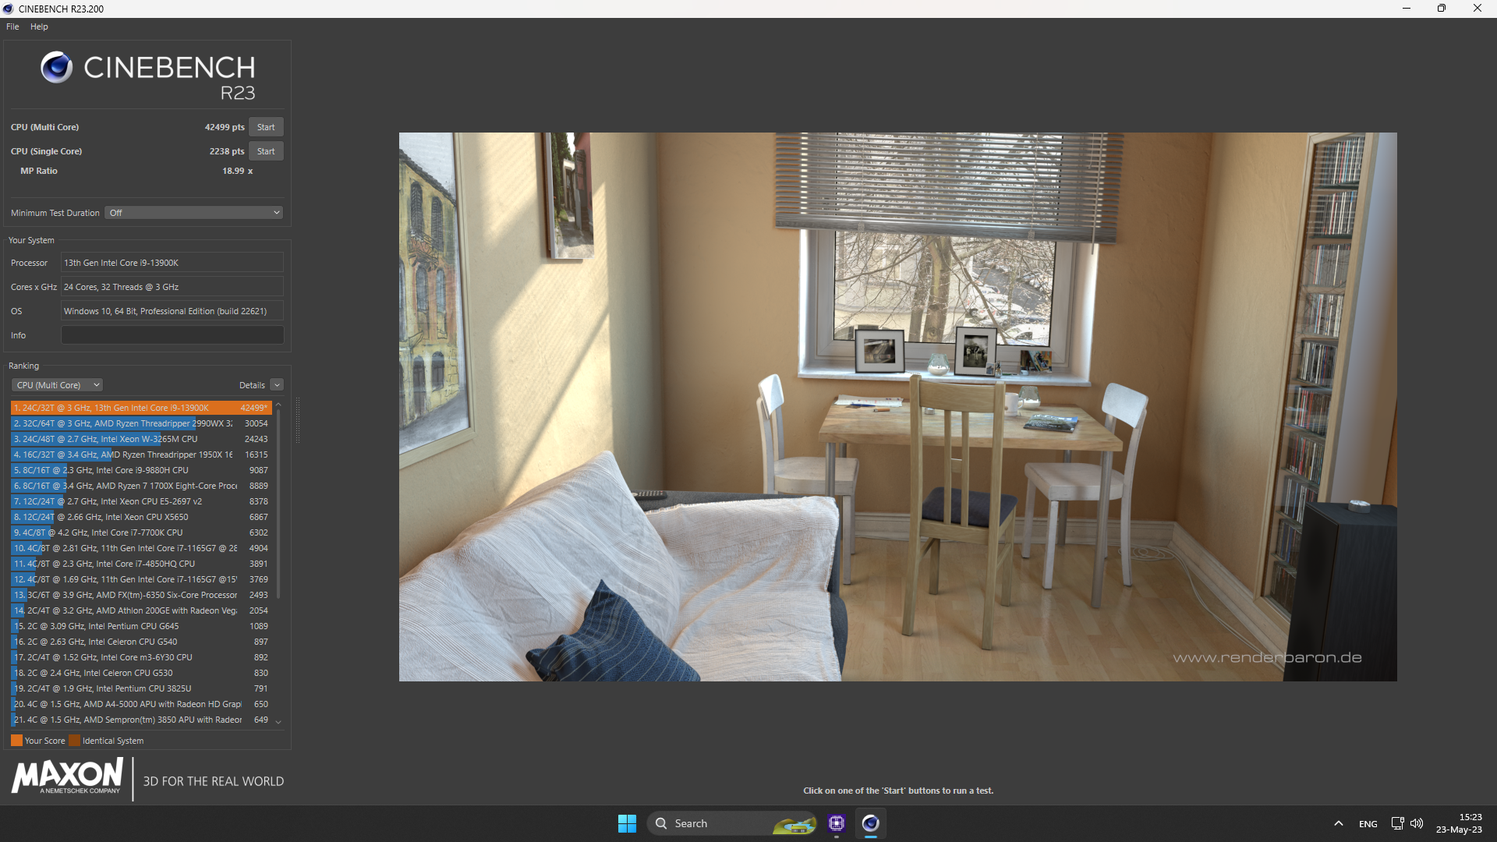Start the CPU Single Core test
This screenshot has width=1497, height=842.
tap(266, 151)
